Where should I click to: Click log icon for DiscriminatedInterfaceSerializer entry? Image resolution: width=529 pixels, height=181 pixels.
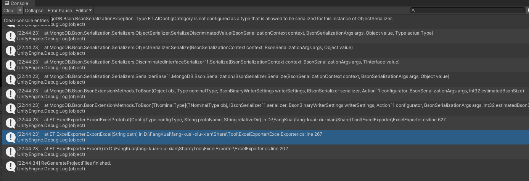click(10, 65)
